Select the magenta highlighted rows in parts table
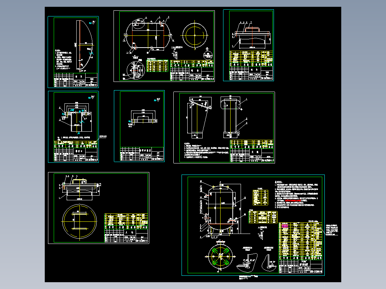Image resolution: width=386 pixels, height=289 pixels. point(285,226)
